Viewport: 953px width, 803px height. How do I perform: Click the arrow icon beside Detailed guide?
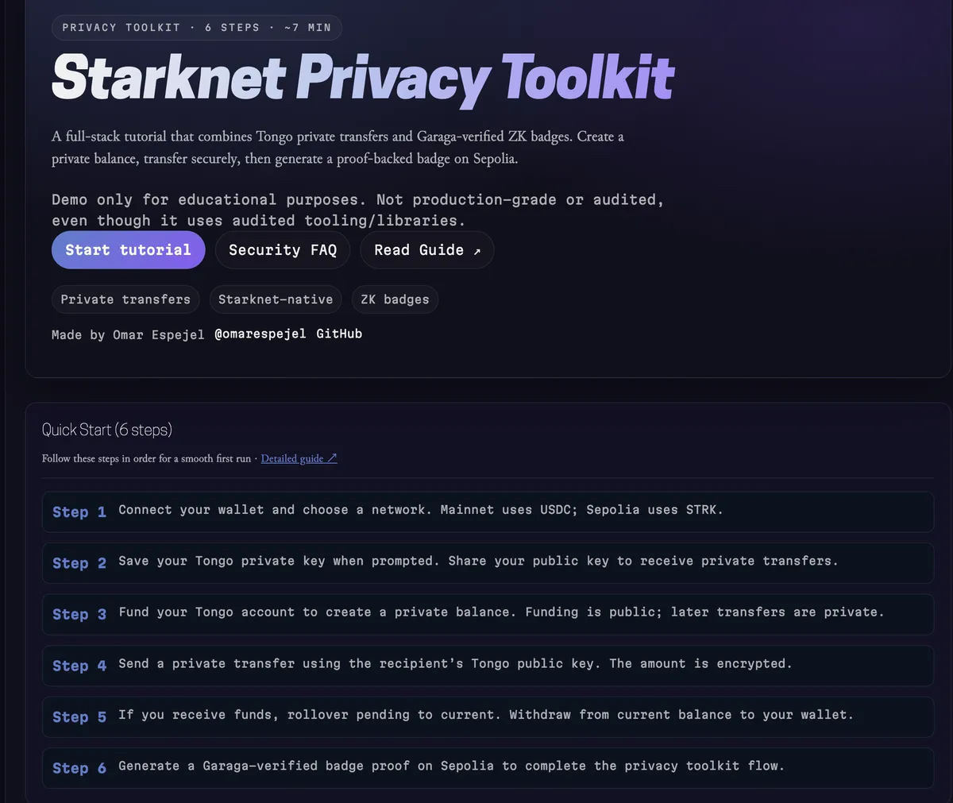(332, 457)
